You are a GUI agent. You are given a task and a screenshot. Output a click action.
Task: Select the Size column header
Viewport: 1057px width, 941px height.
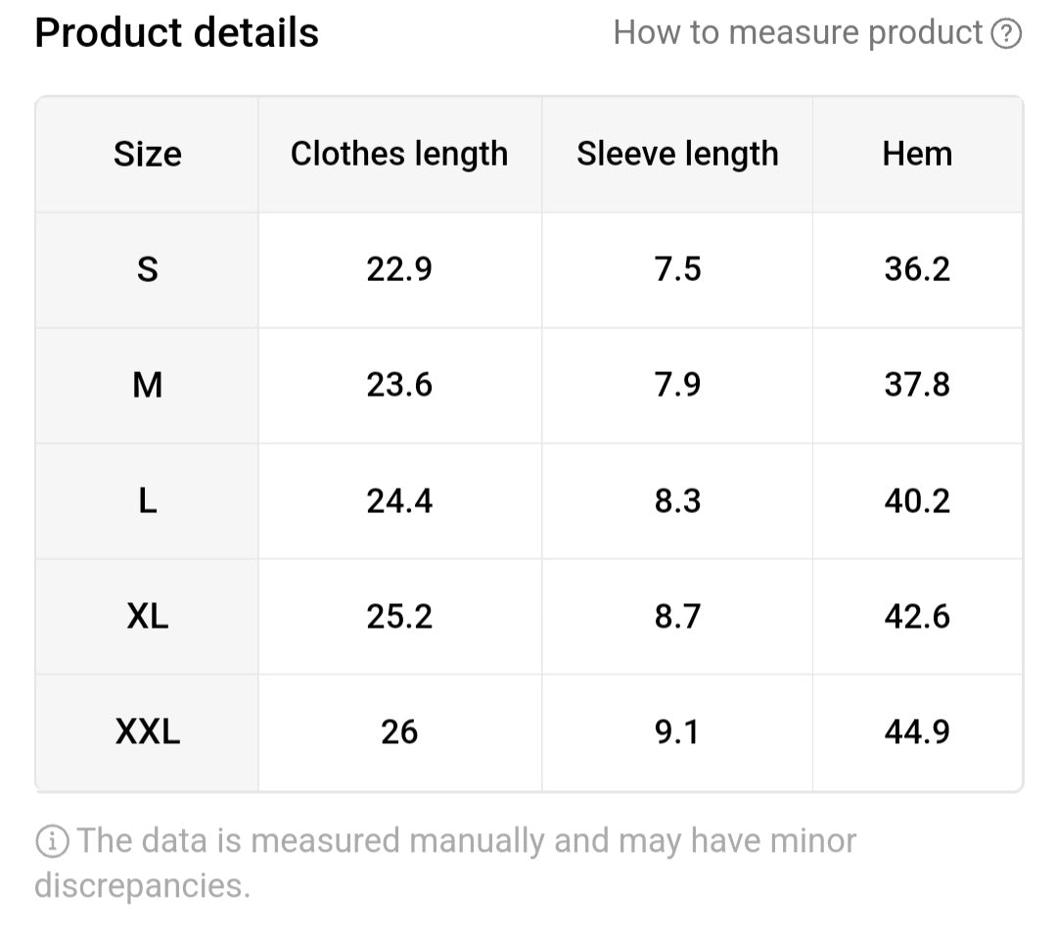pos(147,154)
